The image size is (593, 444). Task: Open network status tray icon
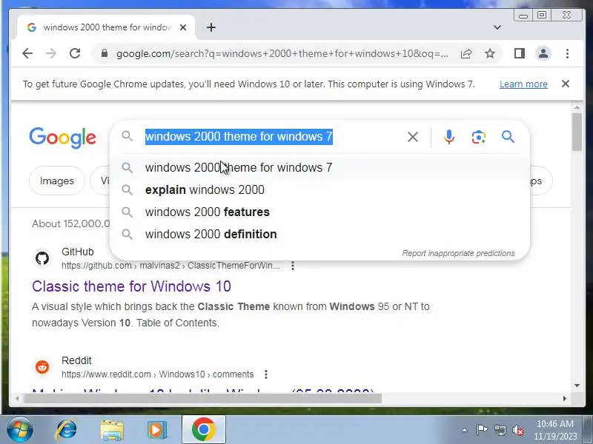click(x=500, y=430)
